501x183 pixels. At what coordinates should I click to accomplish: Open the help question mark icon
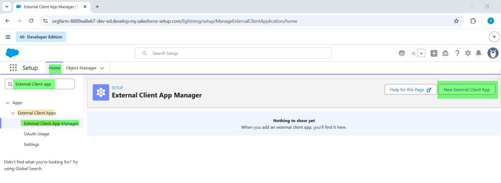457,53
